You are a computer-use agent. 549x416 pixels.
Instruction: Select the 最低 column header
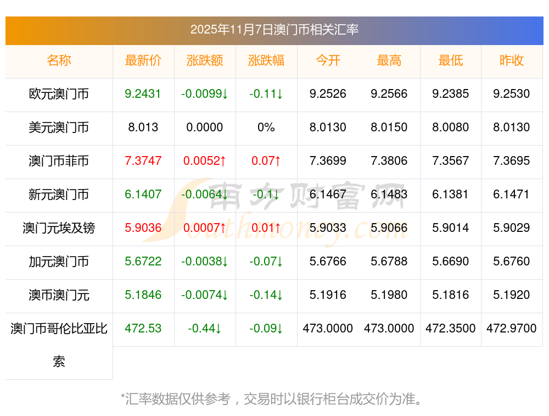(x=451, y=60)
